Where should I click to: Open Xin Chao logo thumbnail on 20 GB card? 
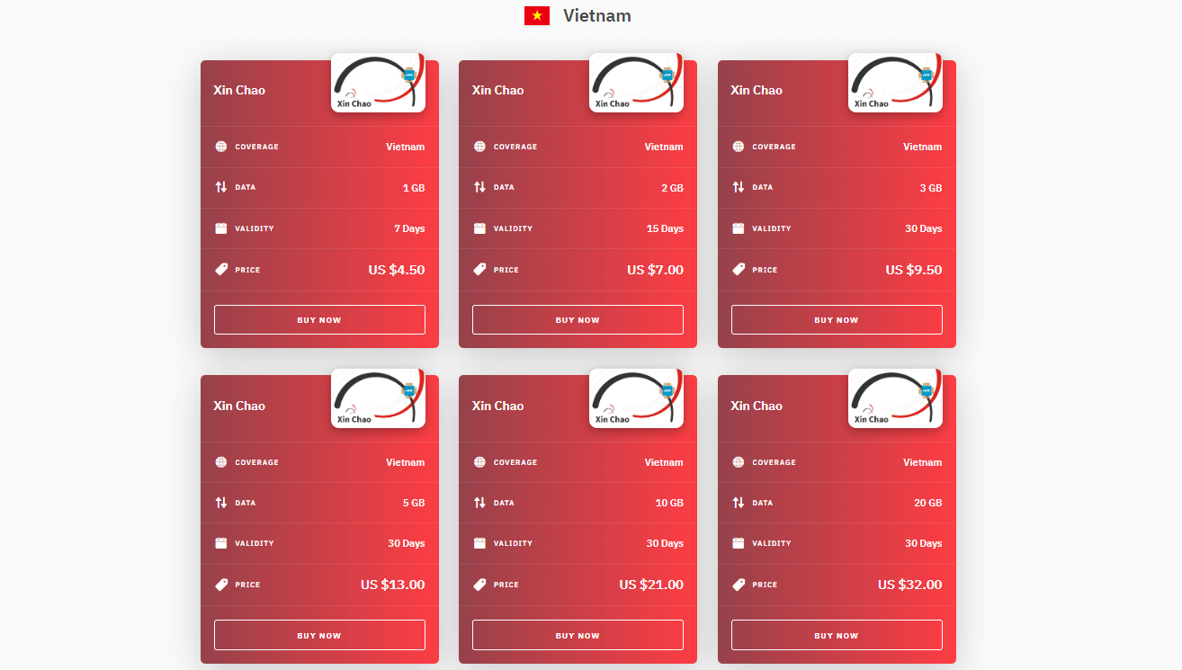point(895,398)
